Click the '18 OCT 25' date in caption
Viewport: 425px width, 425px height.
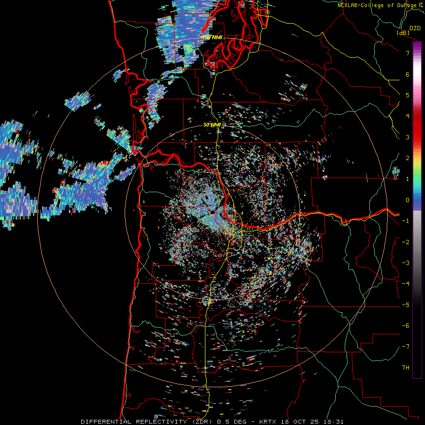[x=301, y=422]
